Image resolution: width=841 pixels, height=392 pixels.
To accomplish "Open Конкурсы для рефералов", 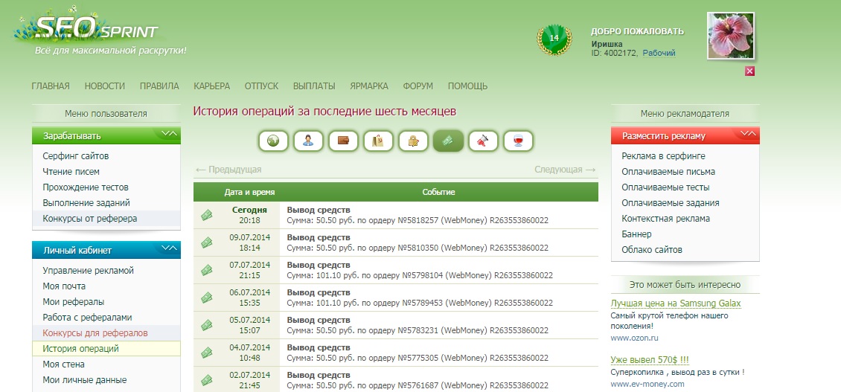I will pos(95,332).
